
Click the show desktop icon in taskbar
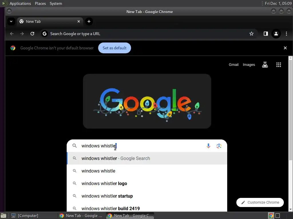pyautogui.click(x=3, y=216)
